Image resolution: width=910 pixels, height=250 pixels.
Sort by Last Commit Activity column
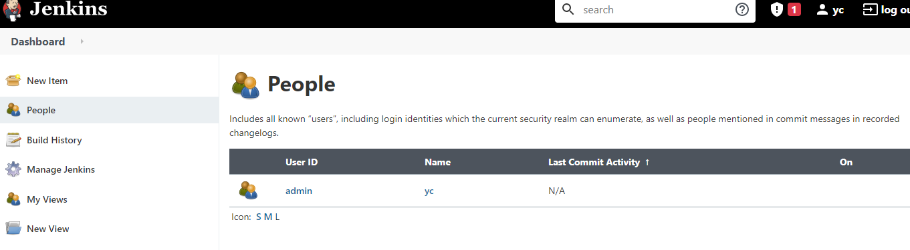599,162
